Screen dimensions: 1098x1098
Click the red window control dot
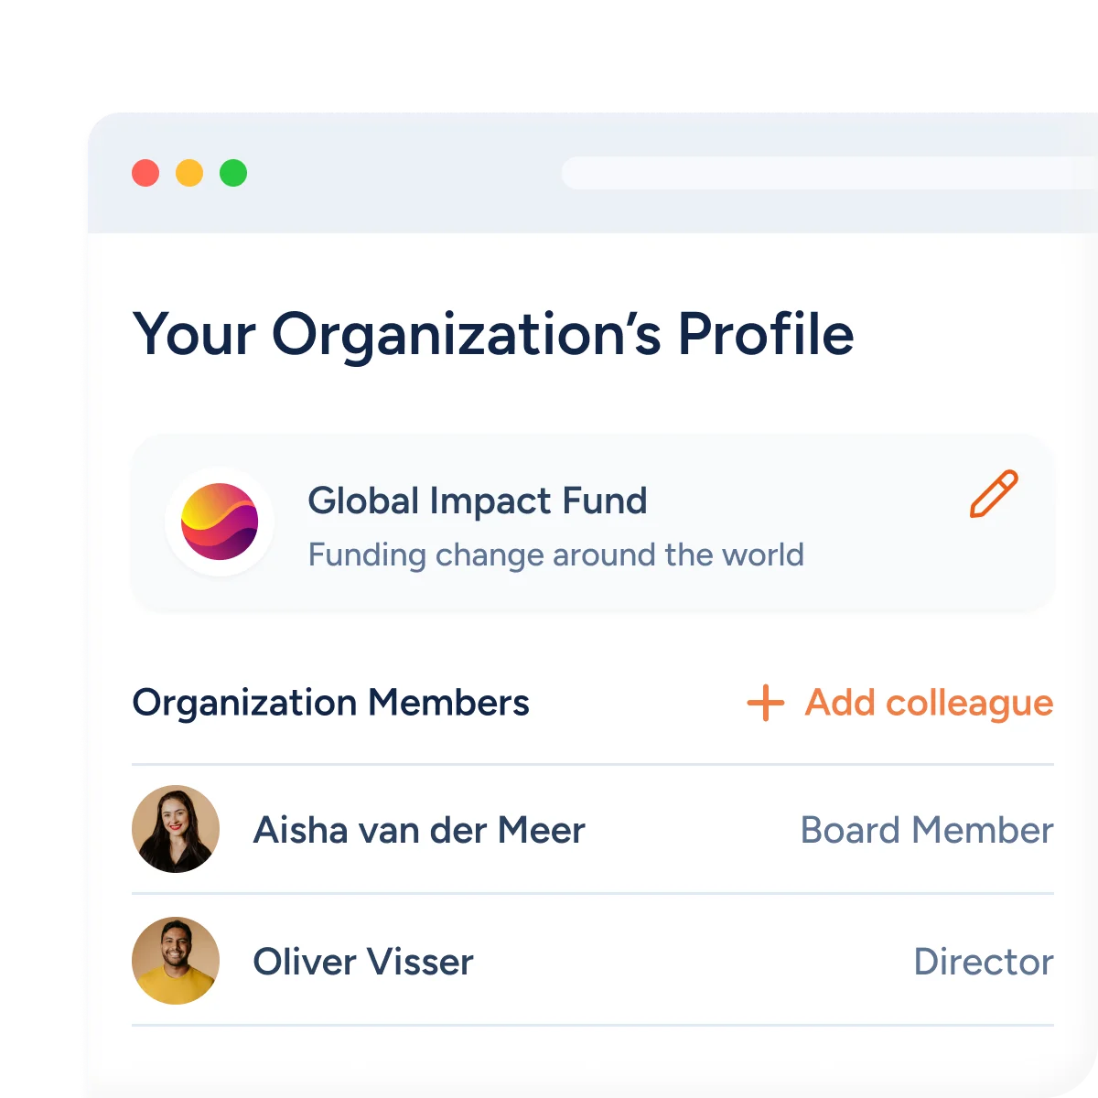point(146,172)
